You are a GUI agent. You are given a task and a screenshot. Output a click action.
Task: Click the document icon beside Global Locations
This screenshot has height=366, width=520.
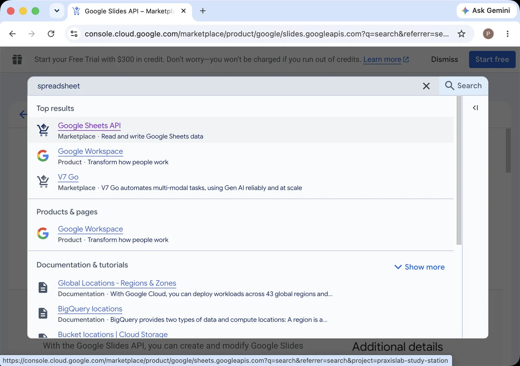43,287
